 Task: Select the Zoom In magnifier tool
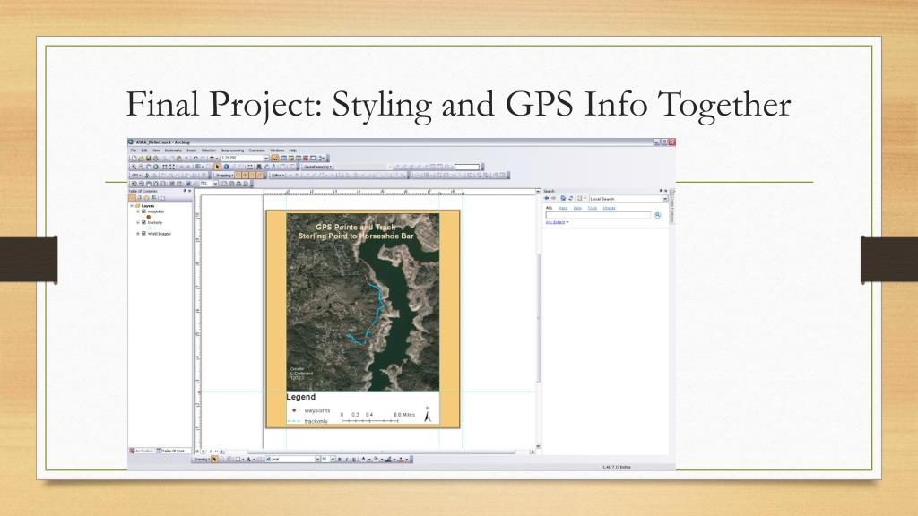tap(134, 167)
